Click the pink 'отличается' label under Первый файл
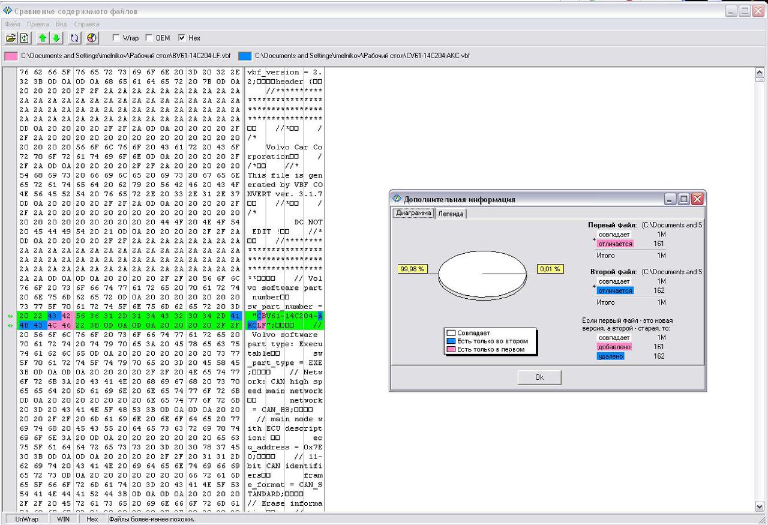Image resolution: width=768 pixels, height=525 pixels. pos(615,244)
